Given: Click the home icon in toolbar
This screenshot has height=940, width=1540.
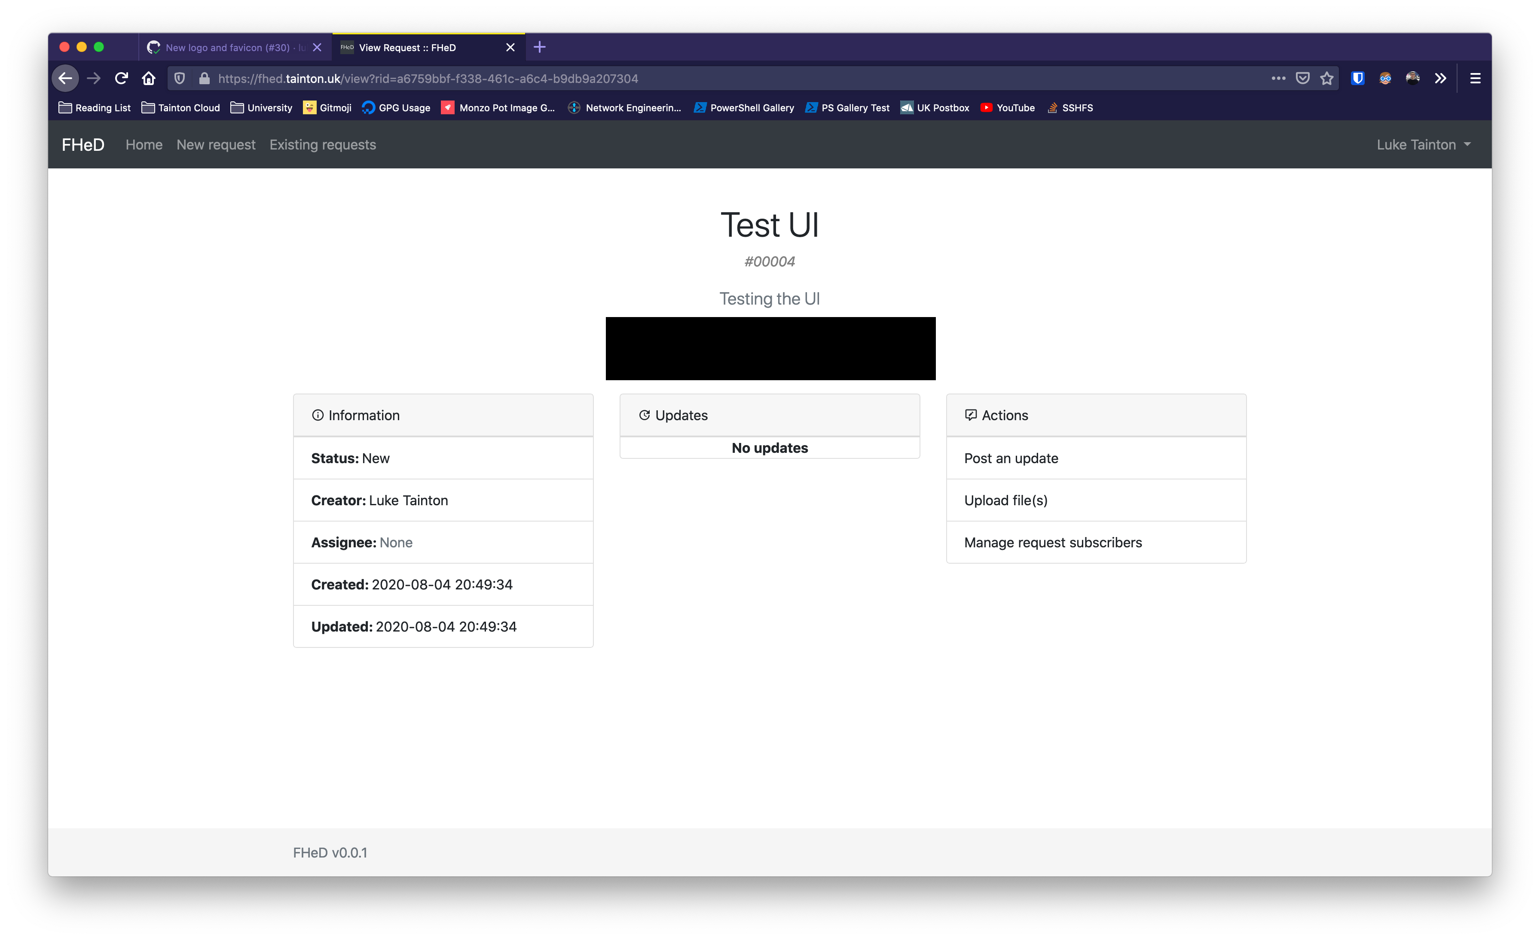Looking at the screenshot, I should click(x=149, y=78).
